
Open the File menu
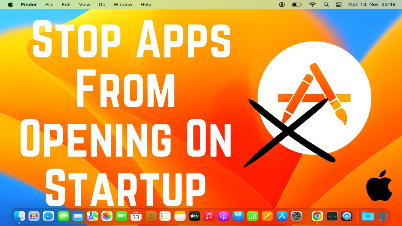point(49,4)
